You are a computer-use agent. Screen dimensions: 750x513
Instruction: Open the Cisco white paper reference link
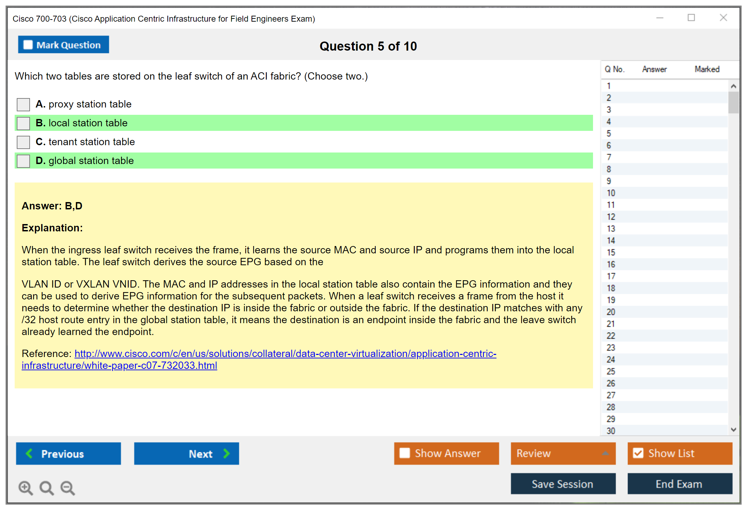pyautogui.click(x=285, y=354)
